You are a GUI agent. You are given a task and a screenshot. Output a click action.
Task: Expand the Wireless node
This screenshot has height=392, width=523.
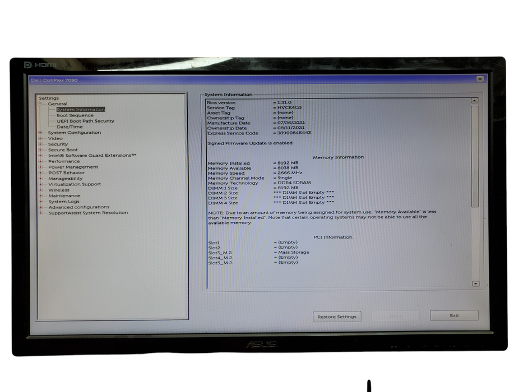40,190
